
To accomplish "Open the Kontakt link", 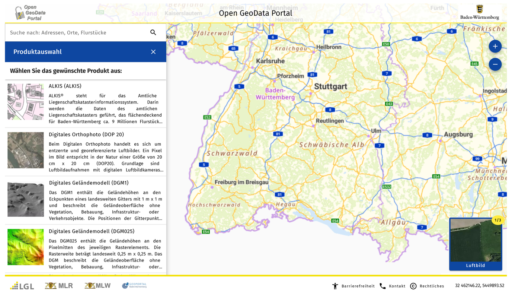I will 397,286.
